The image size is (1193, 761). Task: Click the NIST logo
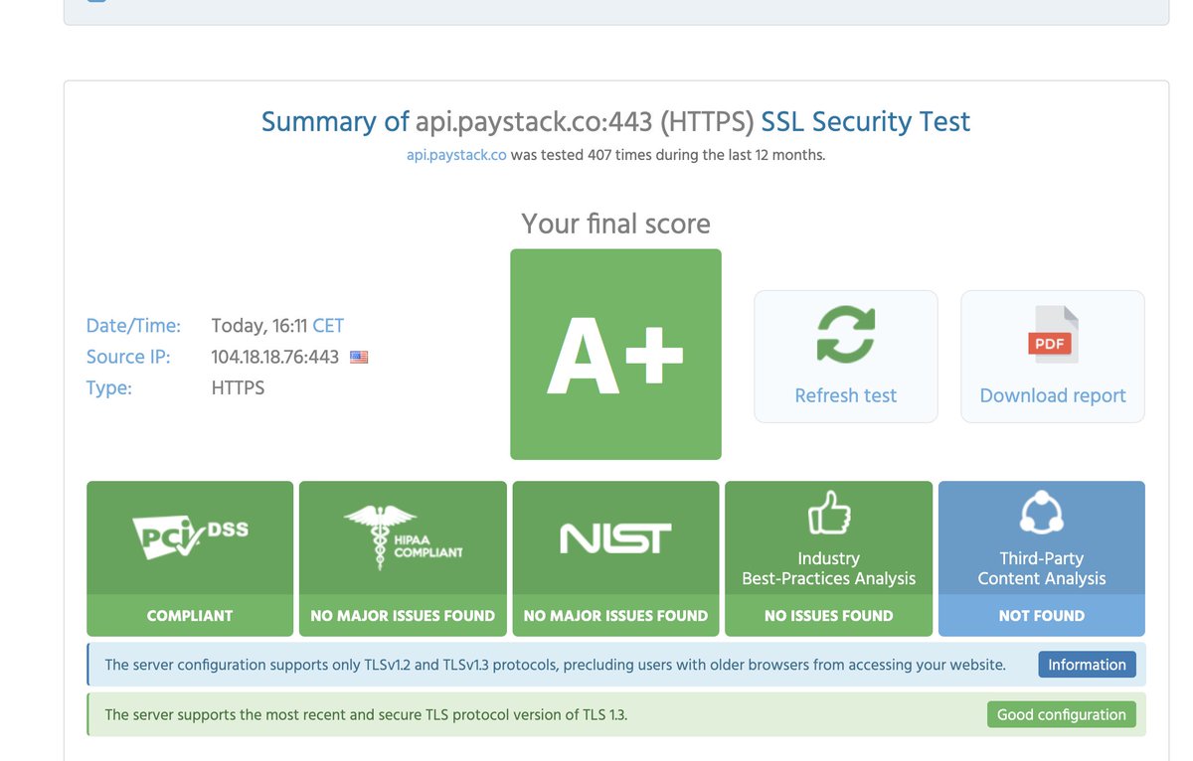coord(615,538)
